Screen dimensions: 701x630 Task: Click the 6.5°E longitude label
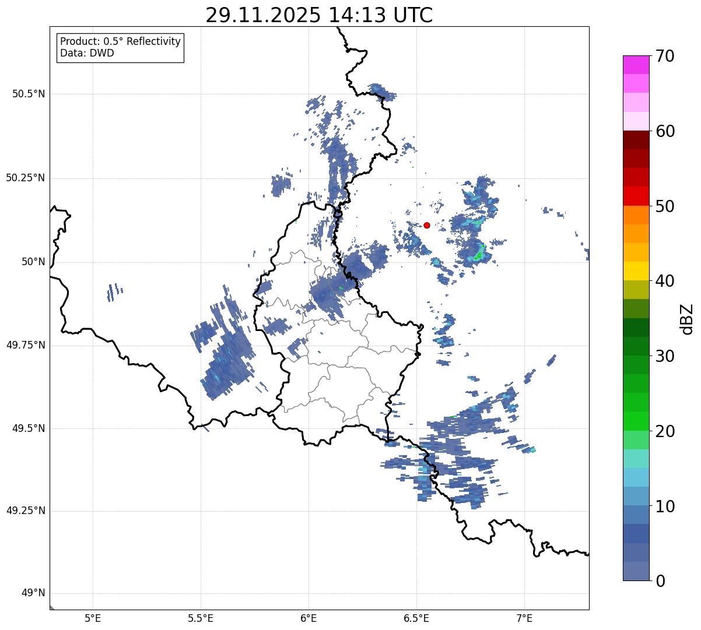(x=416, y=618)
